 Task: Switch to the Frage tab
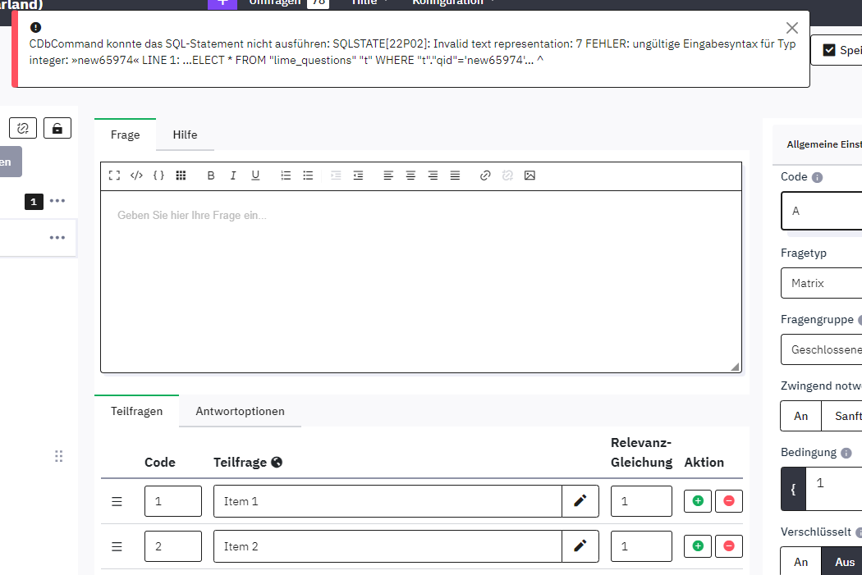[x=126, y=135]
